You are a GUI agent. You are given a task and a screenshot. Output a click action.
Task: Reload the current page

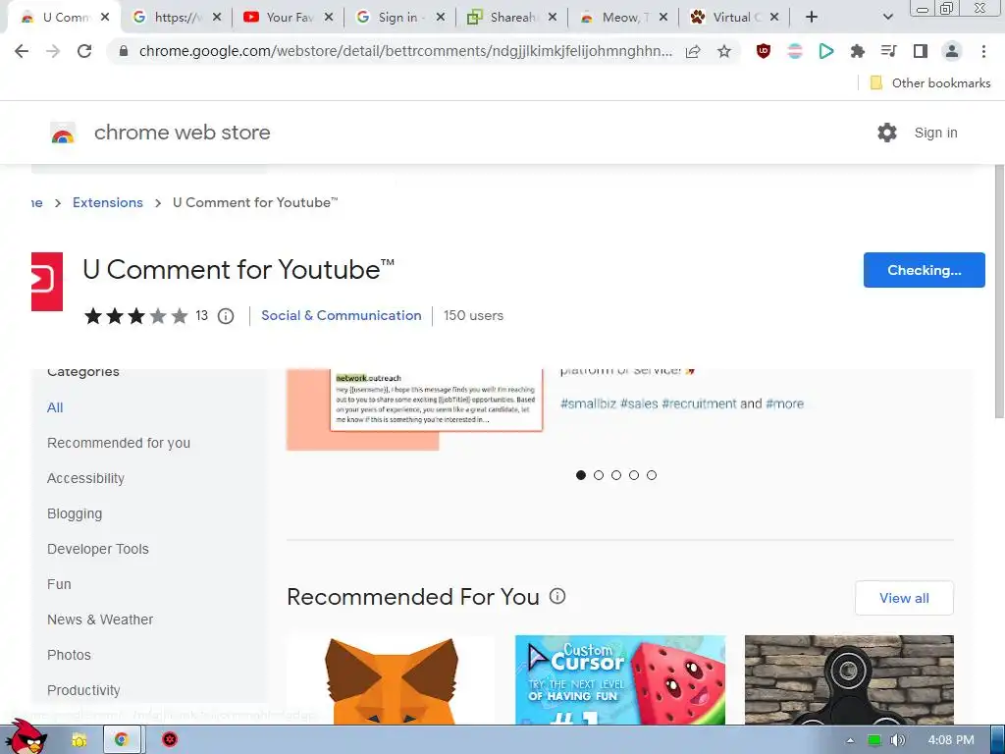click(84, 51)
